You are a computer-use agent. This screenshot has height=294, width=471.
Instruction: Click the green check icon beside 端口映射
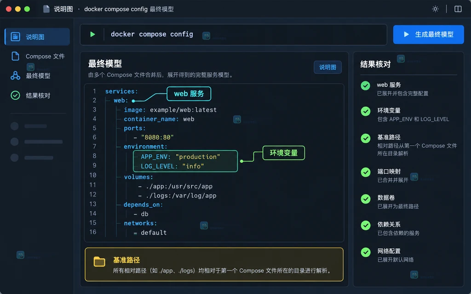coord(366,172)
